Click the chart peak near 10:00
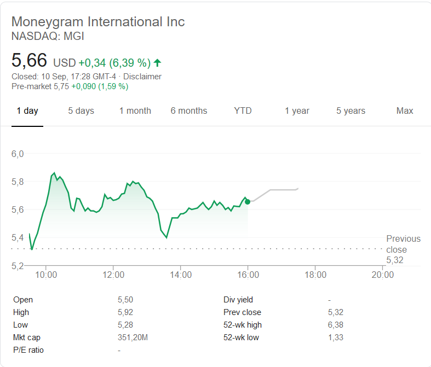The width and height of the screenshot is (431, 367). tap(54, 173)
